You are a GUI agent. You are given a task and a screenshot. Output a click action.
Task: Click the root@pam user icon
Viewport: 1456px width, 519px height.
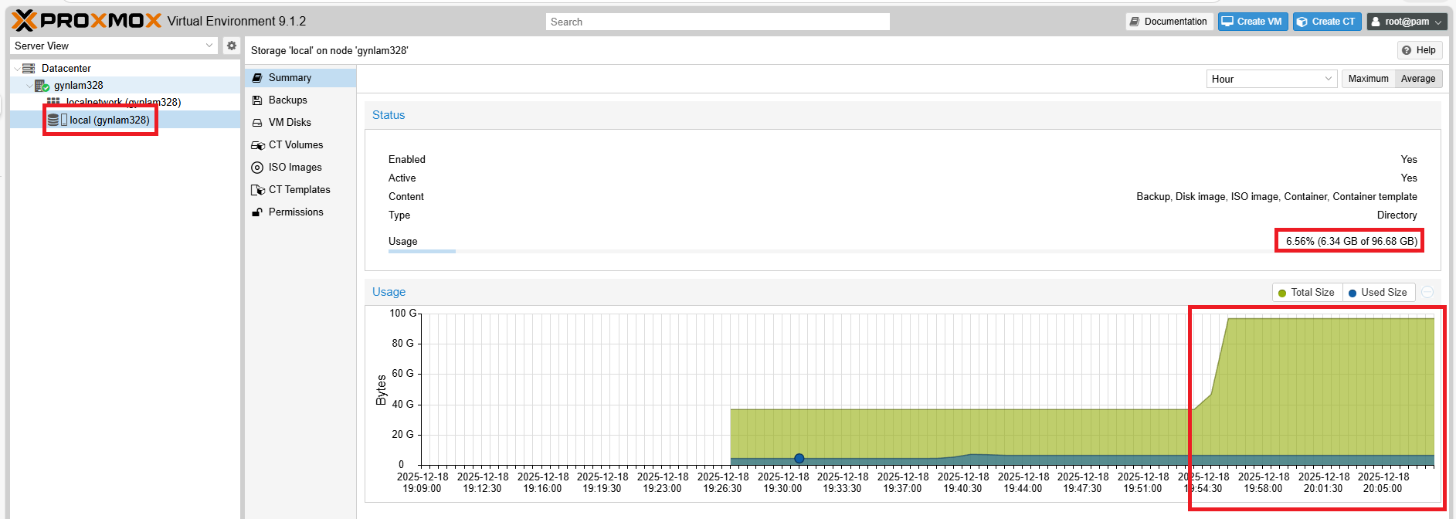1376,22
